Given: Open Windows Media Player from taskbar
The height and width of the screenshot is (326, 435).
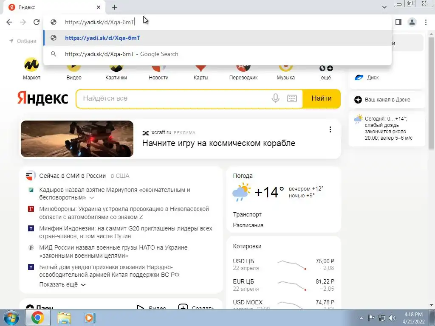Looking at the screenshot, I should point(89,318).
